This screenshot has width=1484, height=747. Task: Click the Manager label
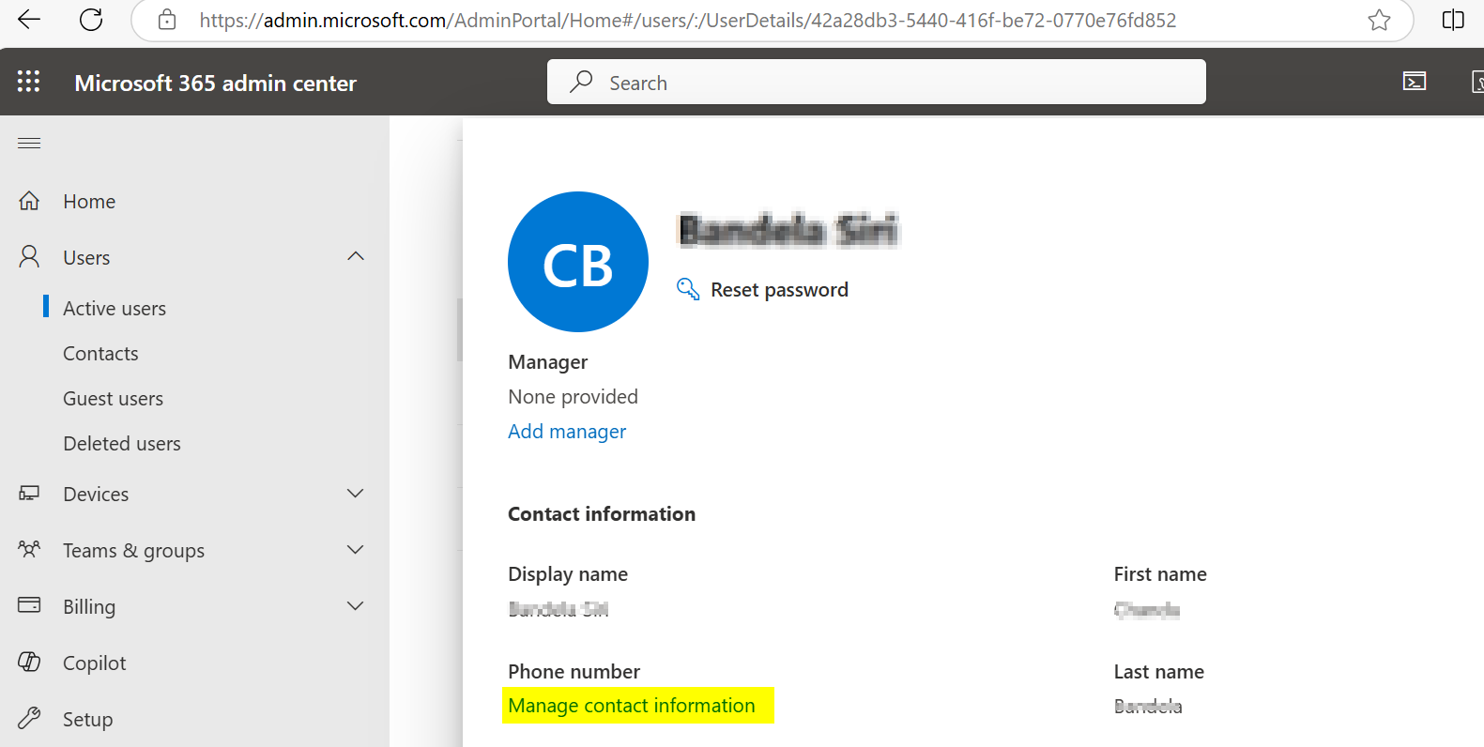coord(547,362)
